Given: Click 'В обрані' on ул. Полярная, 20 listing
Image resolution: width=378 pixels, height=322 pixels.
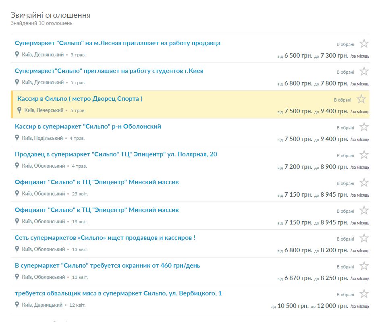Looking at the screenshot, I should click(x=345, y=156).
